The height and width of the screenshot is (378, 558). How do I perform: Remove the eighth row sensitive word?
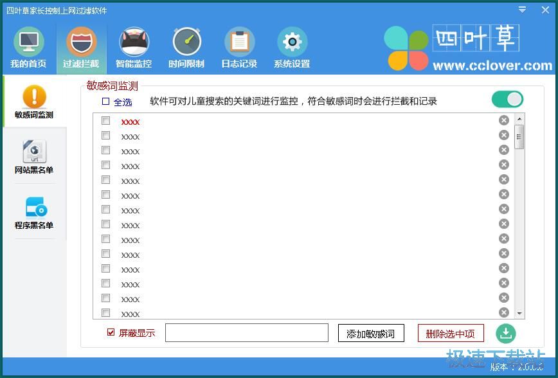(503, 224)
